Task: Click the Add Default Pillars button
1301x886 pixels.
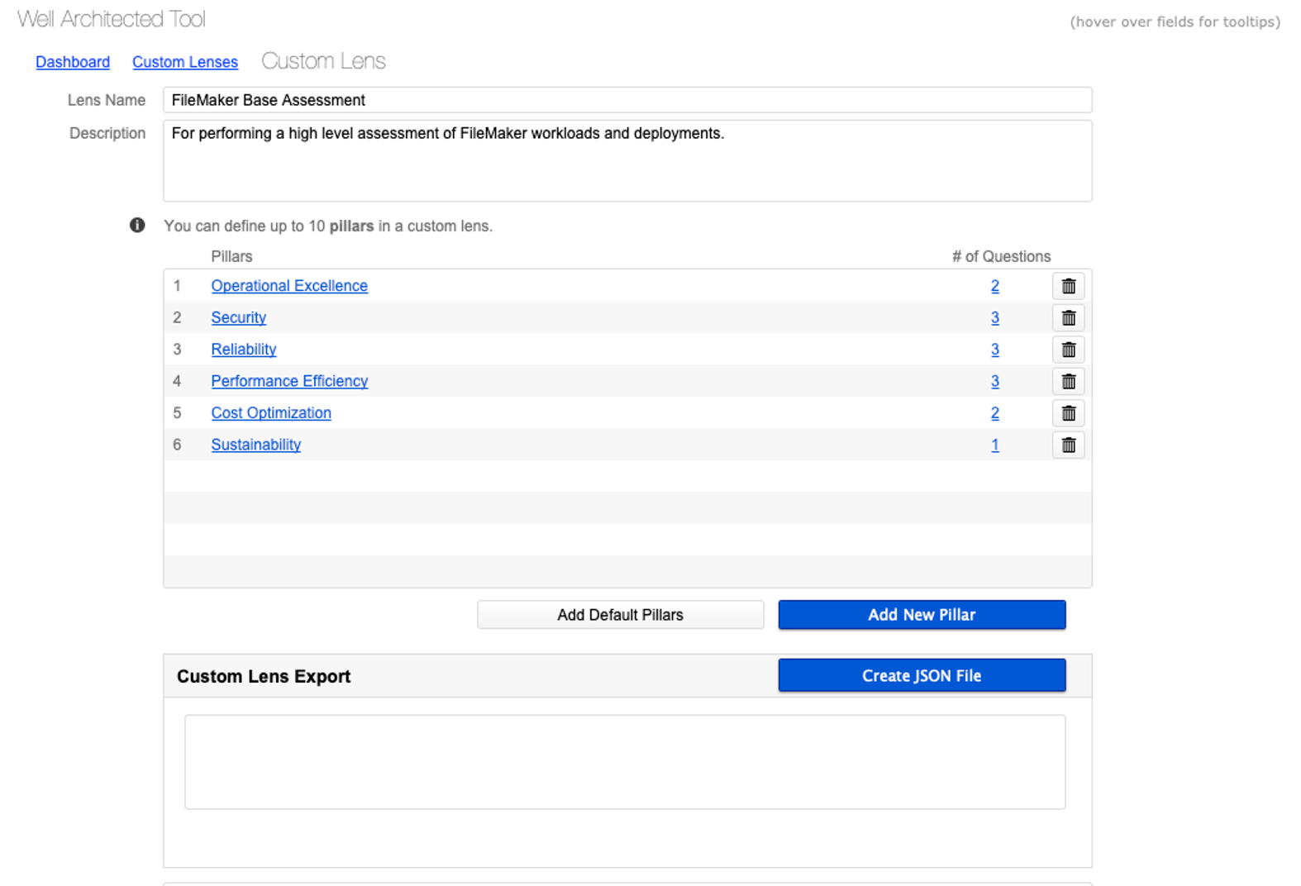Action: [620, 615]
